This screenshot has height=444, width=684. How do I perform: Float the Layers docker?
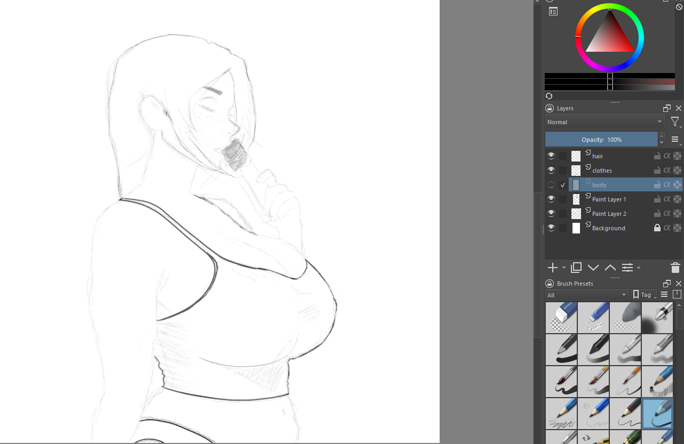[x=667, y=108]
